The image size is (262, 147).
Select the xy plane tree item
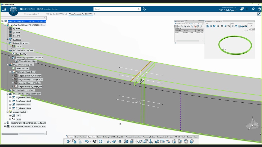pyautogui.click(x=17, y=29)
